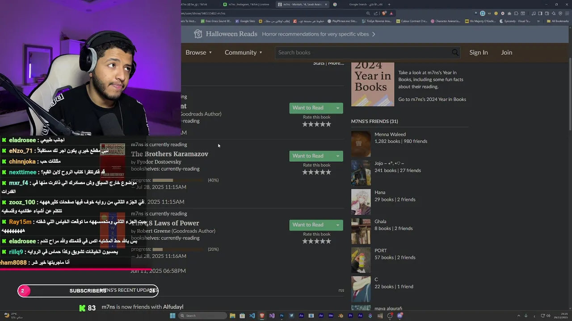Click Join link
Viewport: 572px width, 321px height.
click(506, 53)
